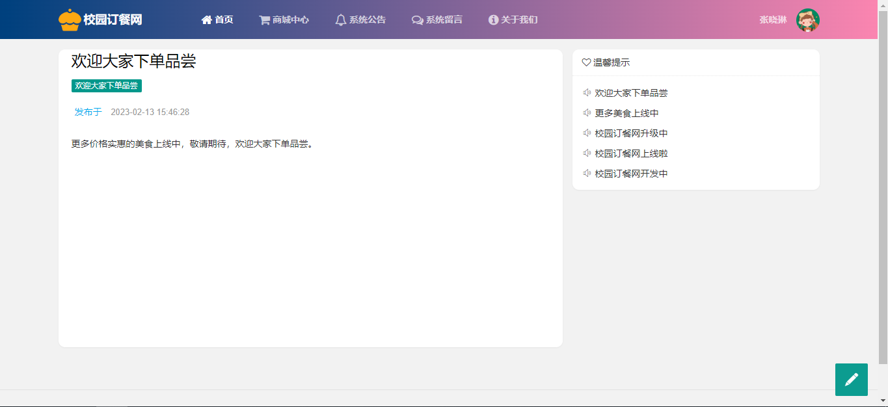Click the chat bubbles icon beside 系统留言
888x407 pixels.
pyautogui.click(x=418, y=20)
